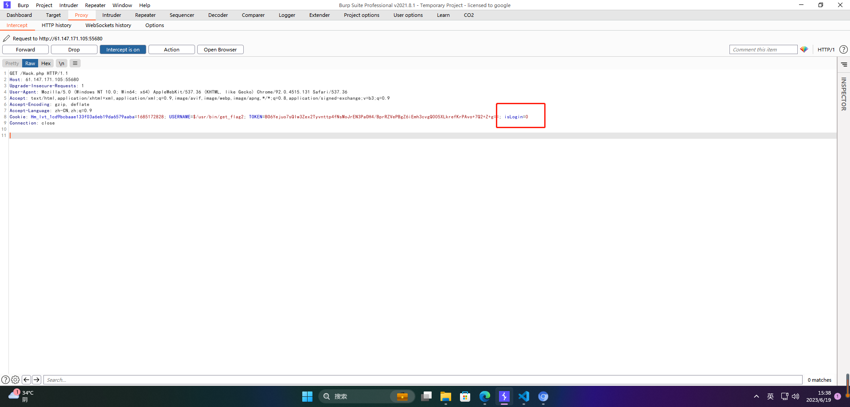Drop the intercepted request
The height and width of the screenshot is (407, 850).
pyautogui.click(x=74, y=50)
